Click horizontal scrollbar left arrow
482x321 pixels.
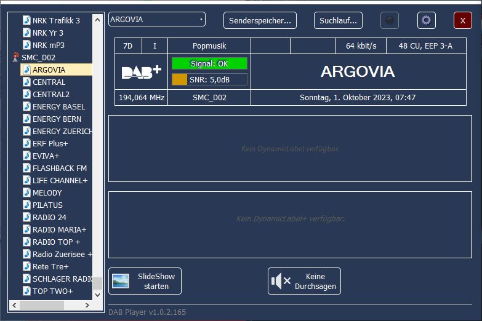[14, 306]
